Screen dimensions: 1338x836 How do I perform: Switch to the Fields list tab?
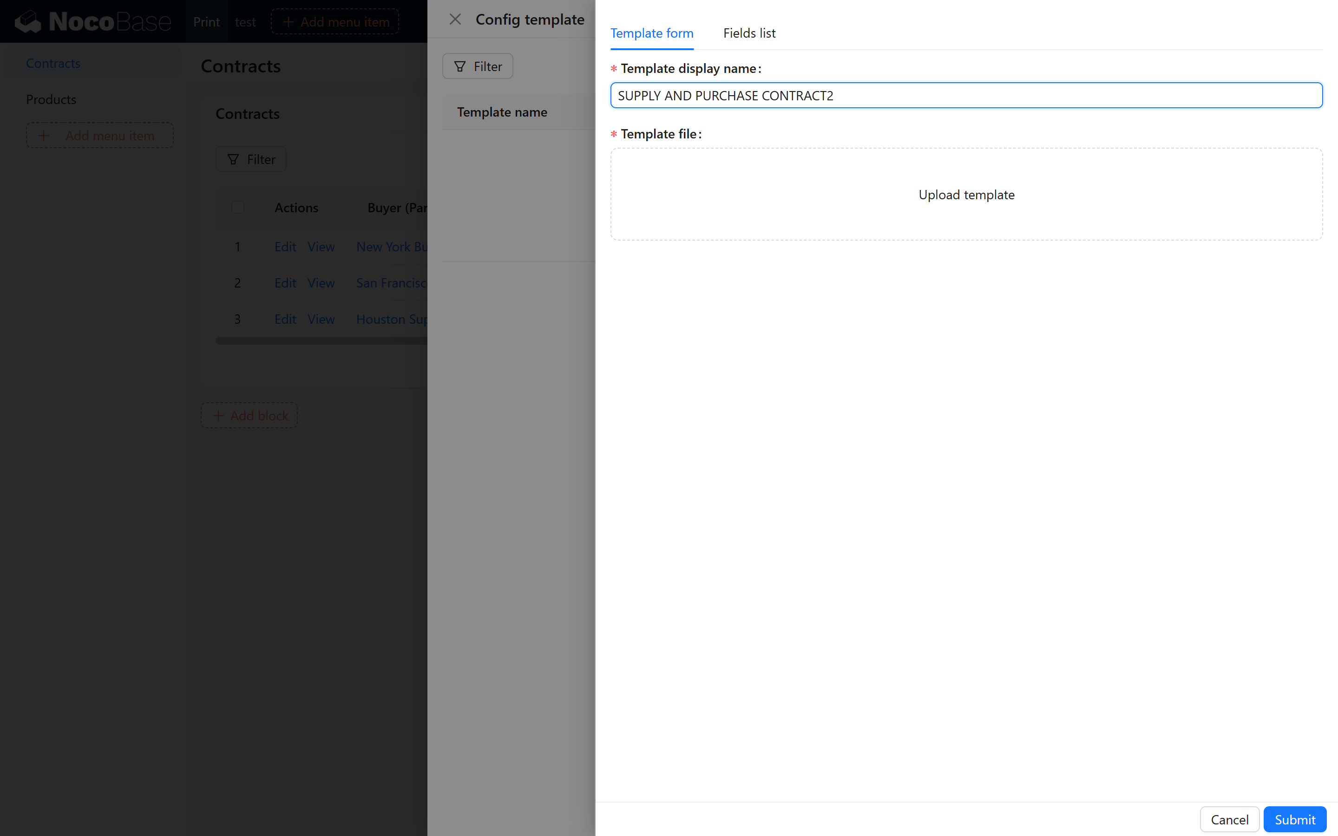749,33
